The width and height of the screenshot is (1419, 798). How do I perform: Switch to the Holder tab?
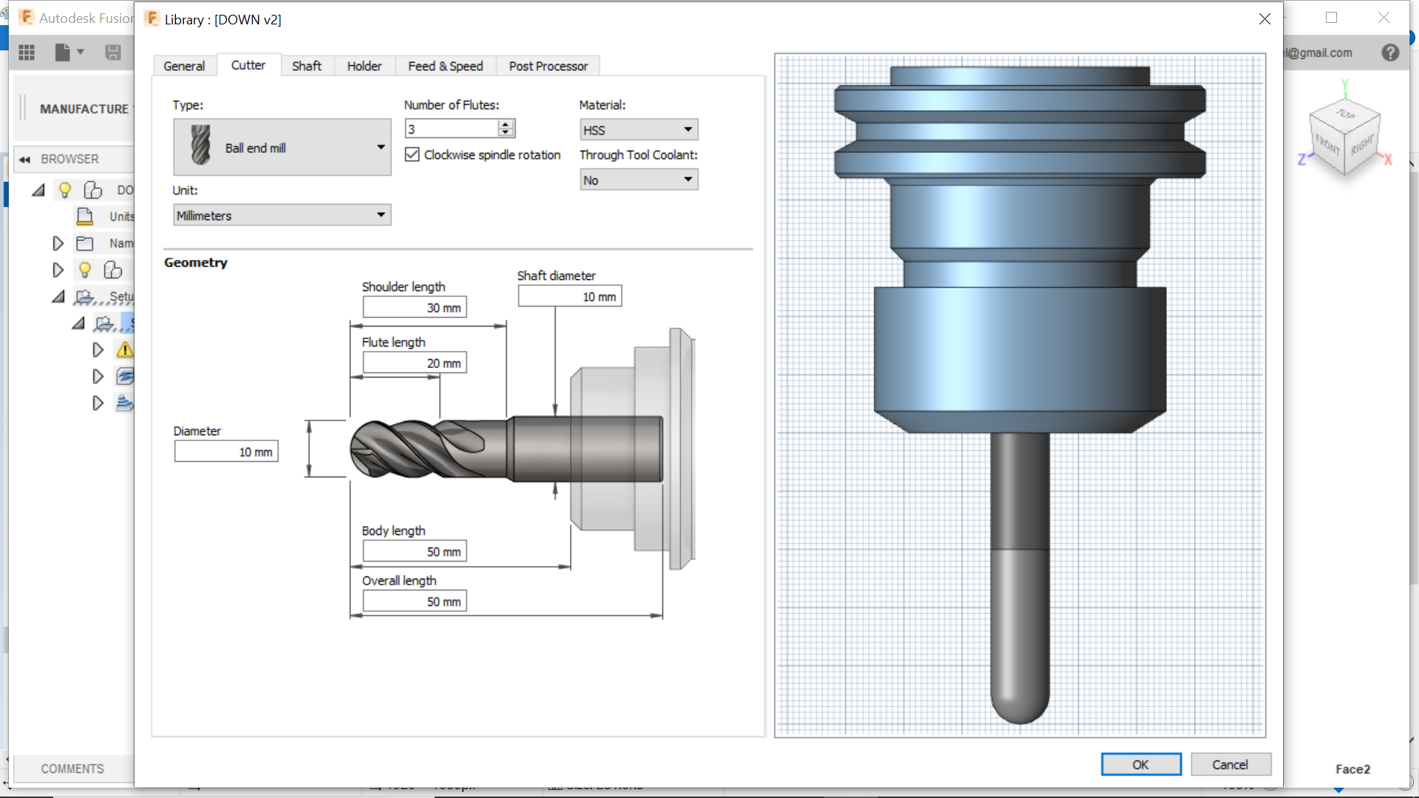[364, 66]
